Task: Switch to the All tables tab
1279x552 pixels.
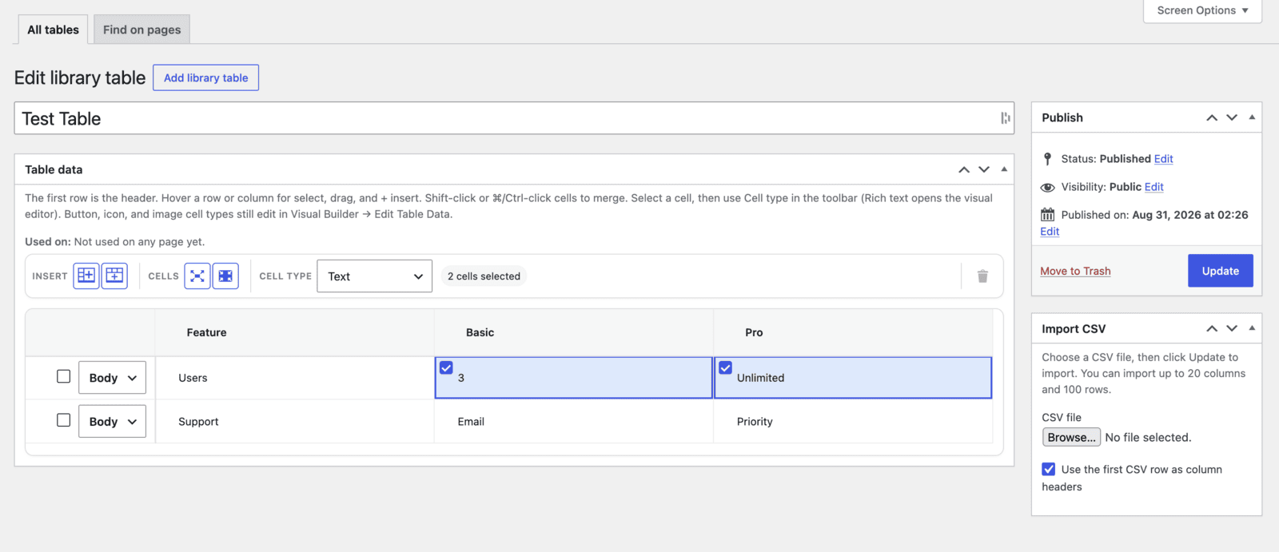Action: [53, 30]
